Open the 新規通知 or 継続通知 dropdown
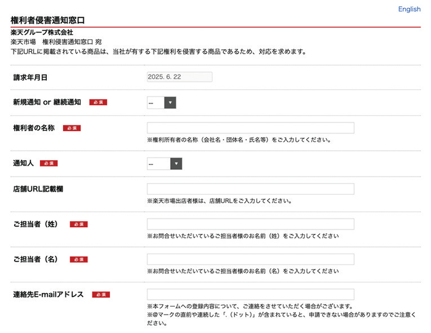 (162, 103)
